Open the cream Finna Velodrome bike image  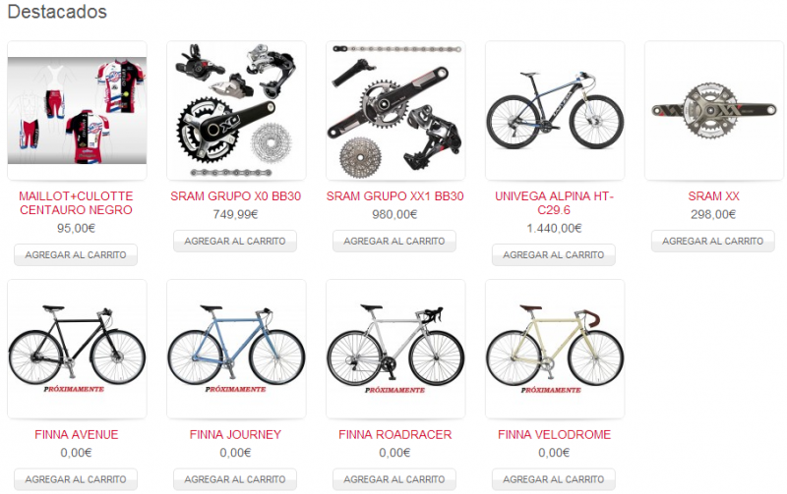pyautogui.click(x=555, y=349)
